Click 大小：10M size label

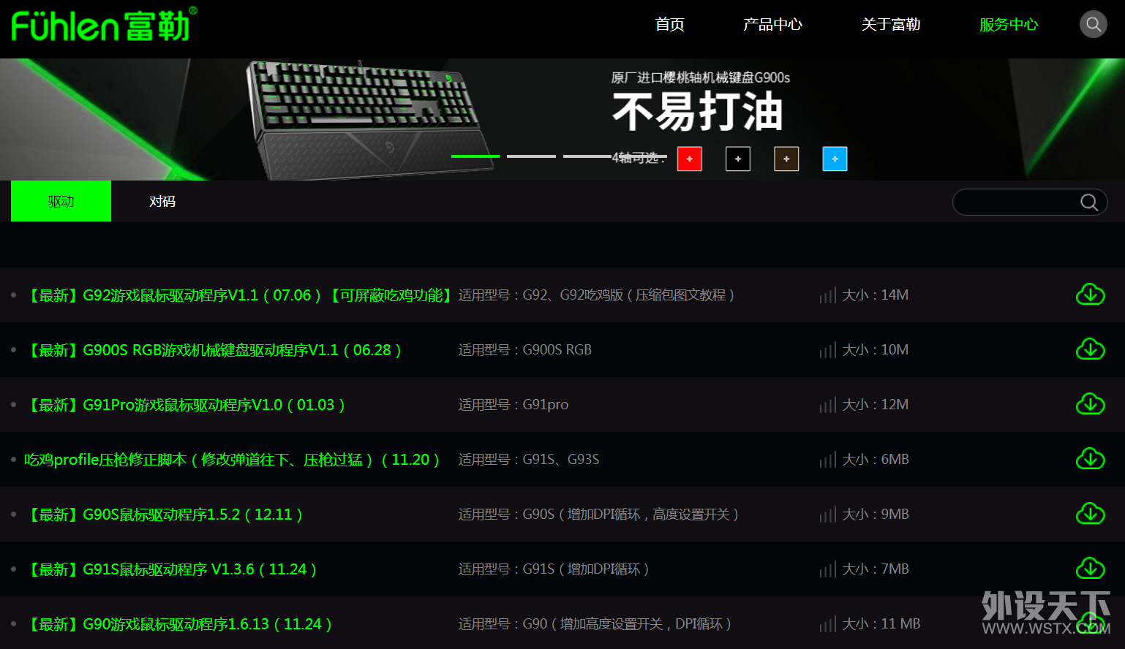pos(875,350)
